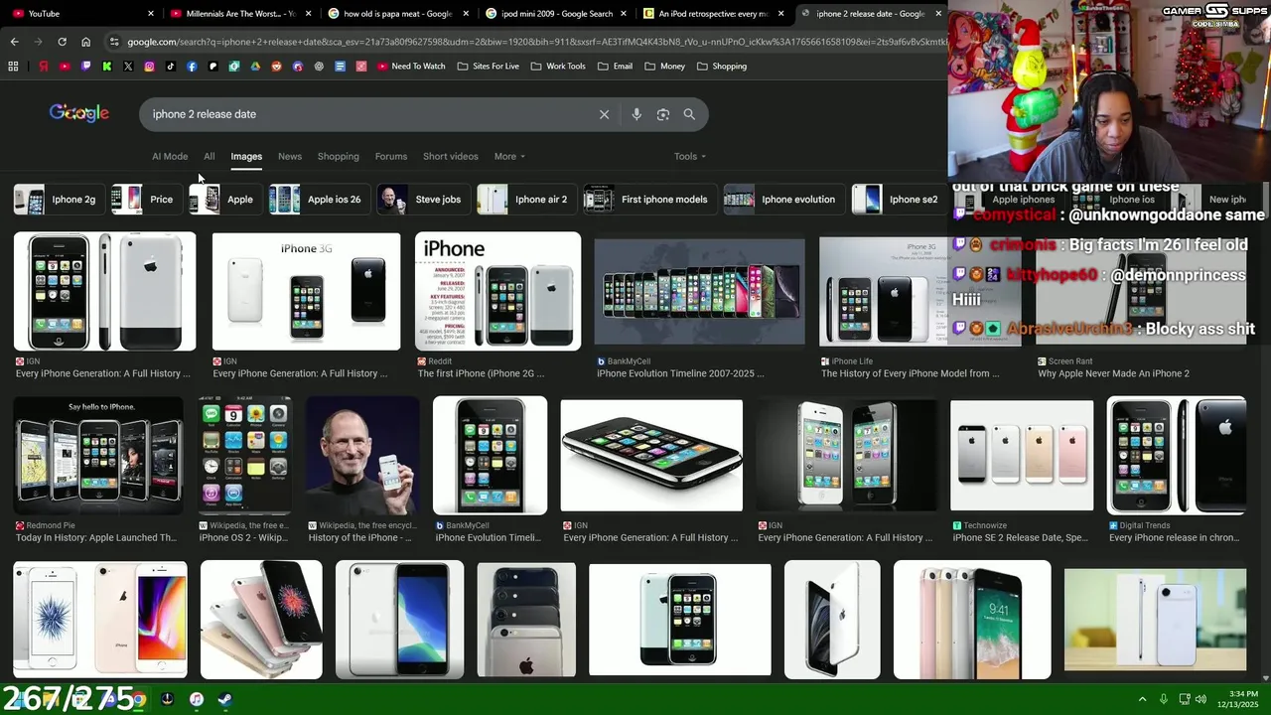1271x715 pixels.
Task: Switch to An iPod retrospective tab
Action: 713,14
